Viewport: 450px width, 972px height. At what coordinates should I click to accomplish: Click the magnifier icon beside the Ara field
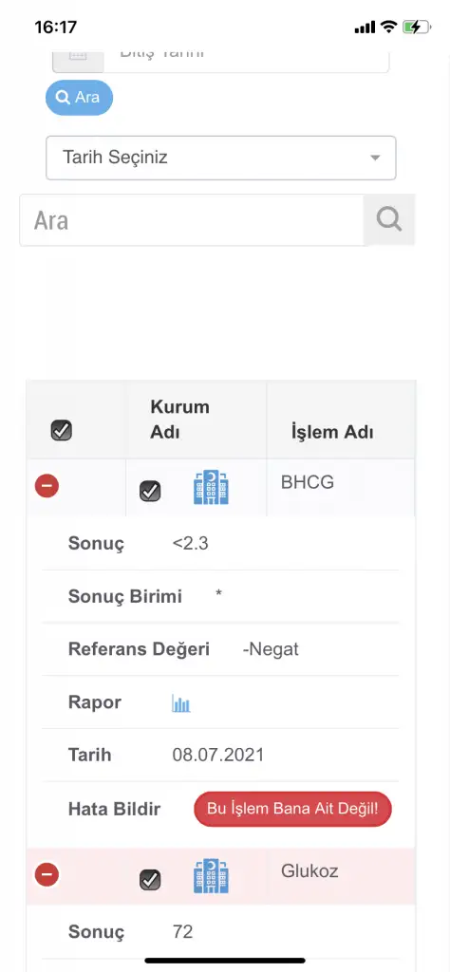click(x=388, y=219)
